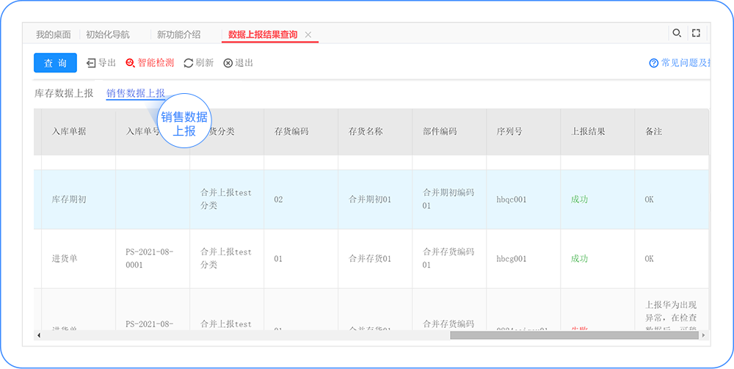Screen dimensions: 734x369
Task: Select the 销售数据上报 sub-tab
Action: point(136,93)
